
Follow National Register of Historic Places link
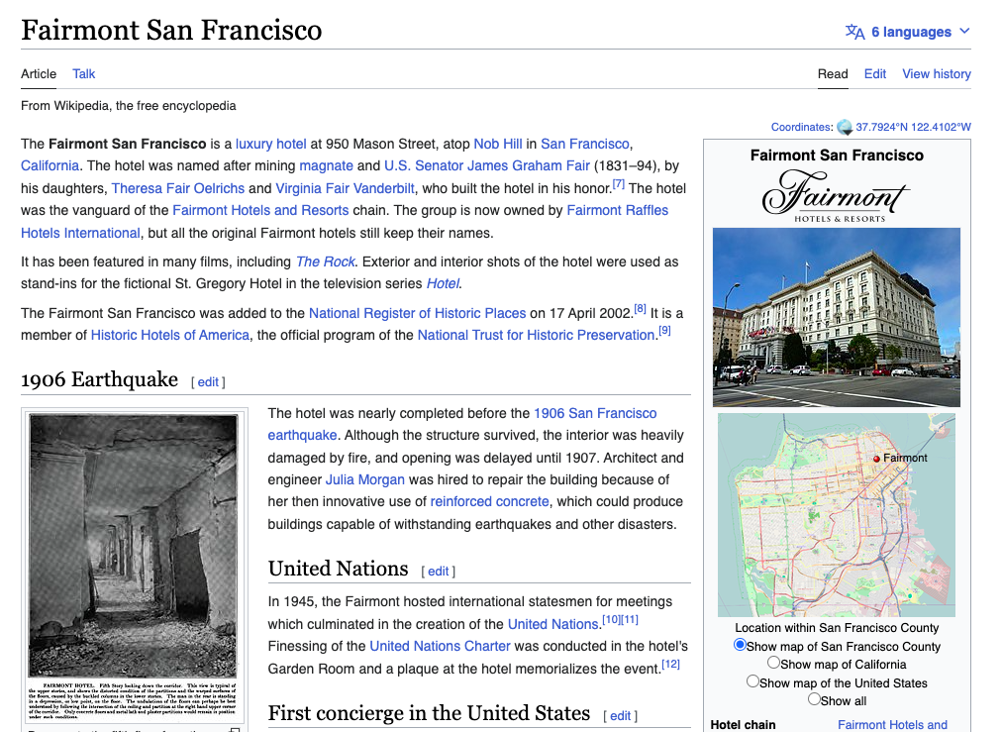(417, 313)
